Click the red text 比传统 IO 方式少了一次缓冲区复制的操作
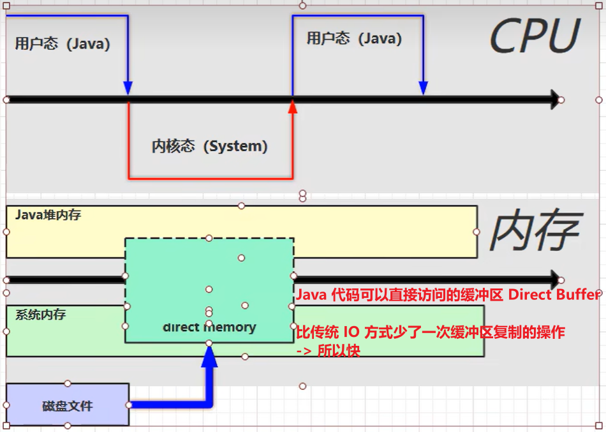 pyautogui.click(x=431, y=332)
